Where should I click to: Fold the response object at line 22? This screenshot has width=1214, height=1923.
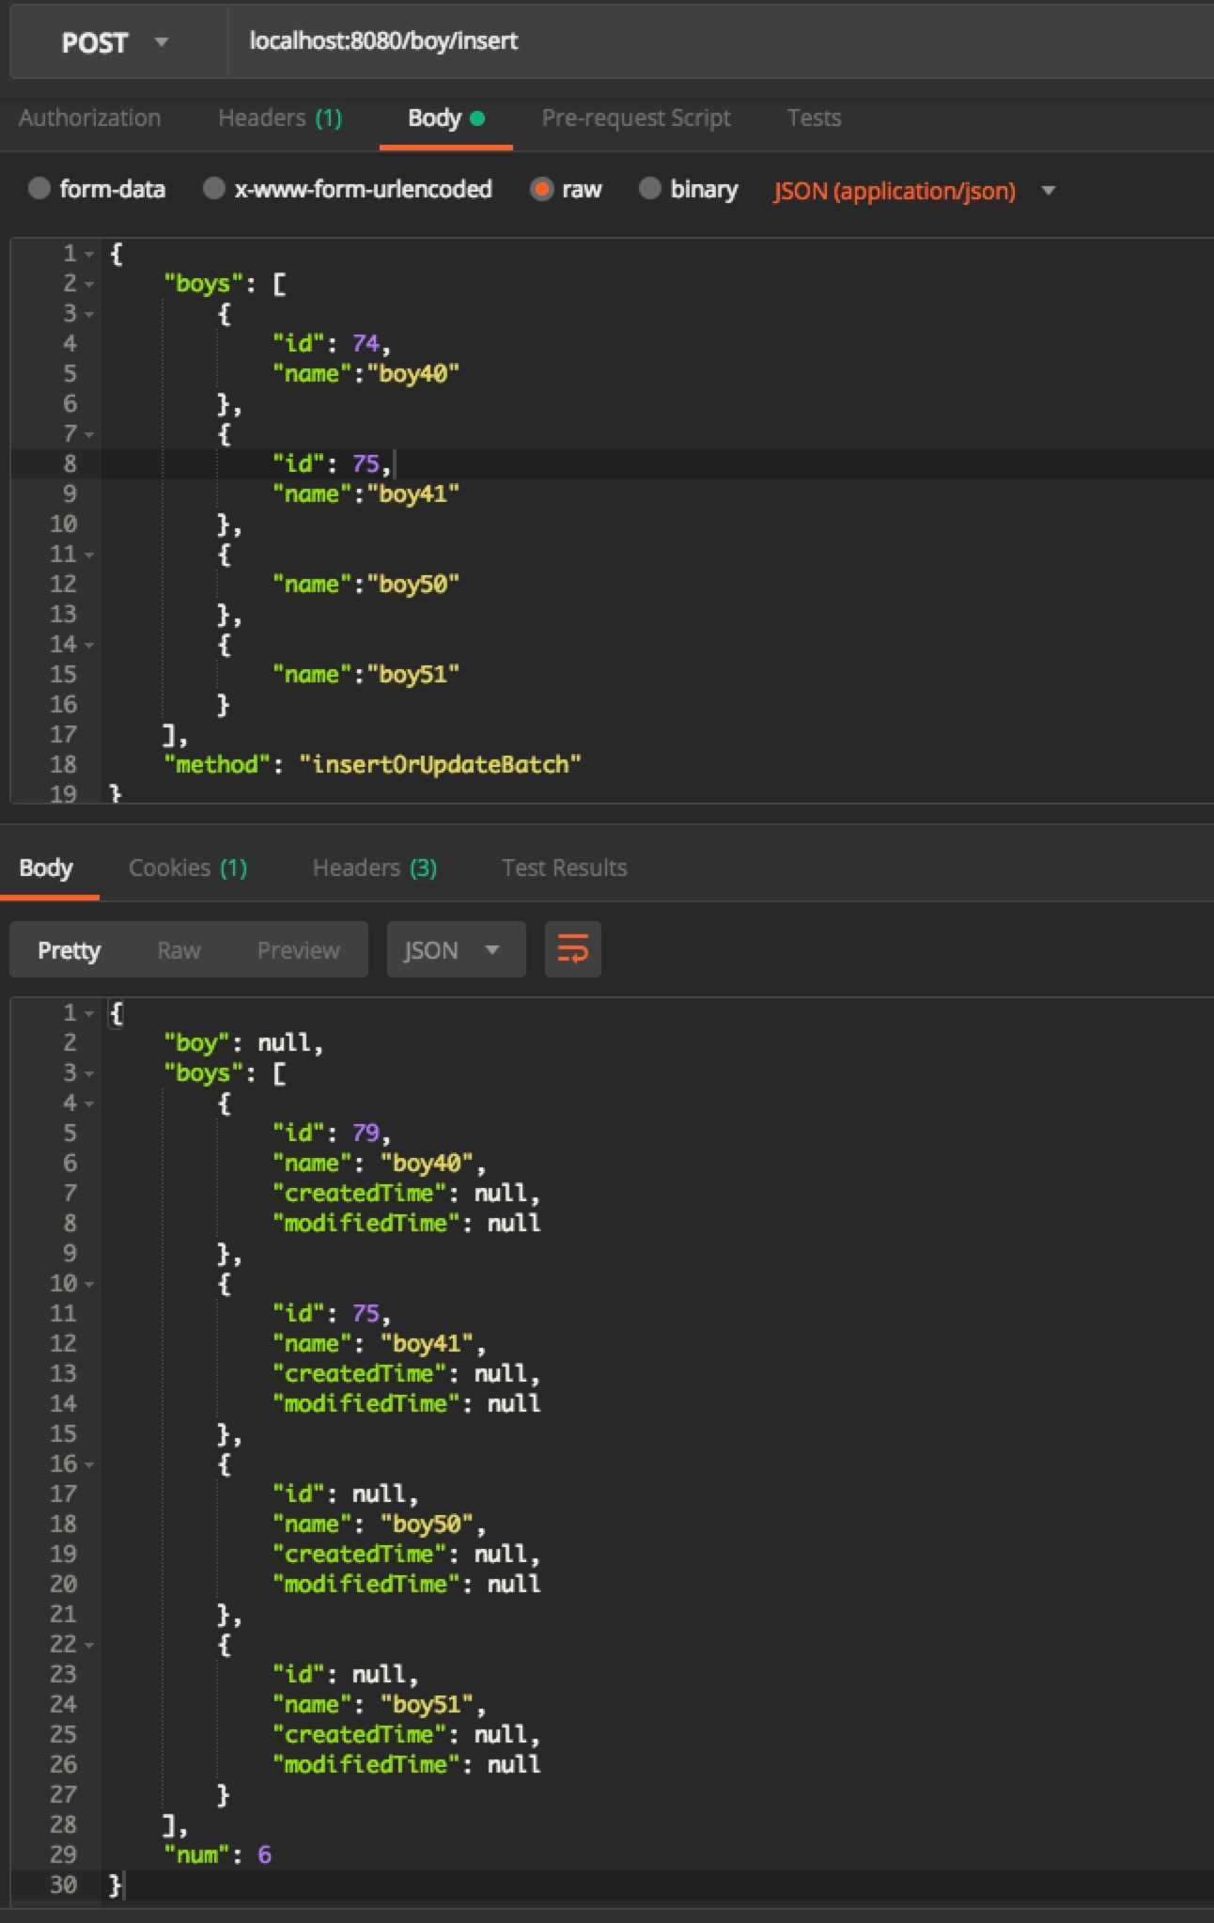(89, 1646)
